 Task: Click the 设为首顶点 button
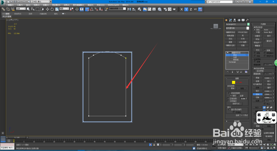click(258, 84)
